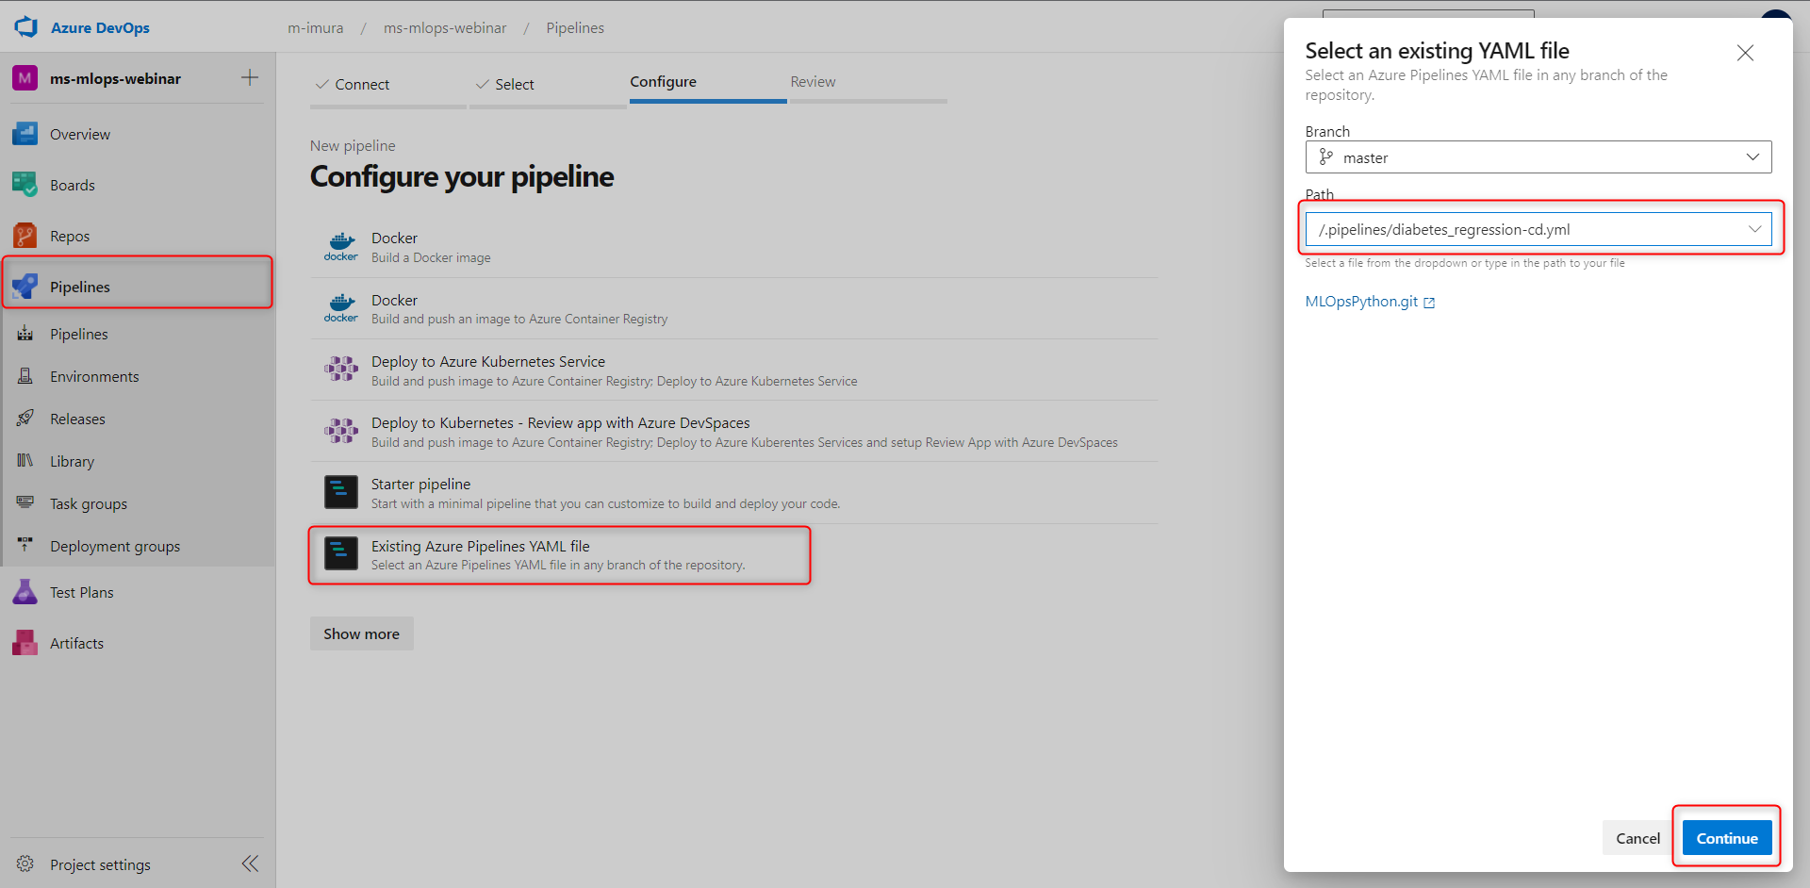Image resolution: width=1810 pixels, height=888 pixels.
Task: Open the Task groups icon
Action: [25, 503]
